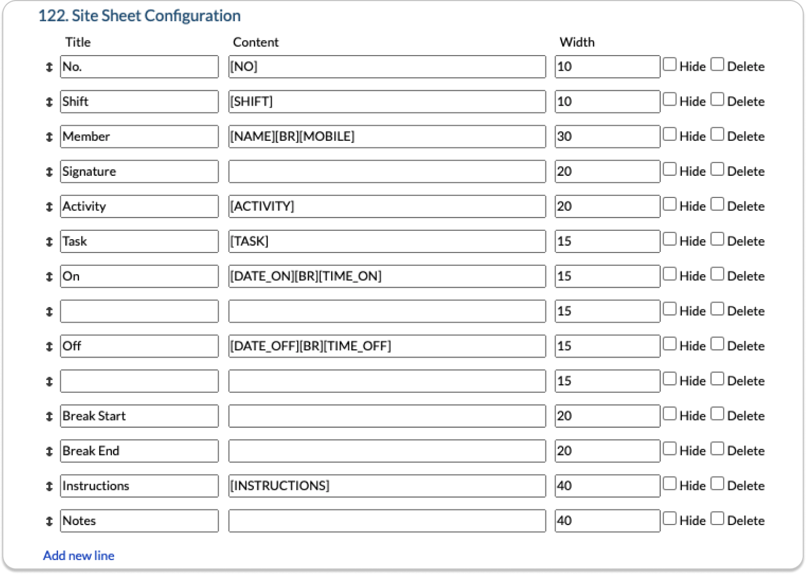
Task: Select the Title field containing Break Start
Action: click(x=139, y=416)
